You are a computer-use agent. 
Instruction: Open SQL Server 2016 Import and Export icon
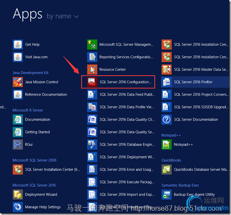click(92, 194)
